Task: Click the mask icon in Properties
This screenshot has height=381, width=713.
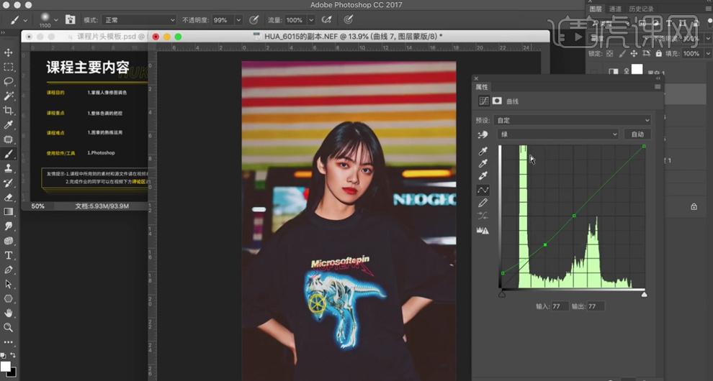Action: coord(497,101)
